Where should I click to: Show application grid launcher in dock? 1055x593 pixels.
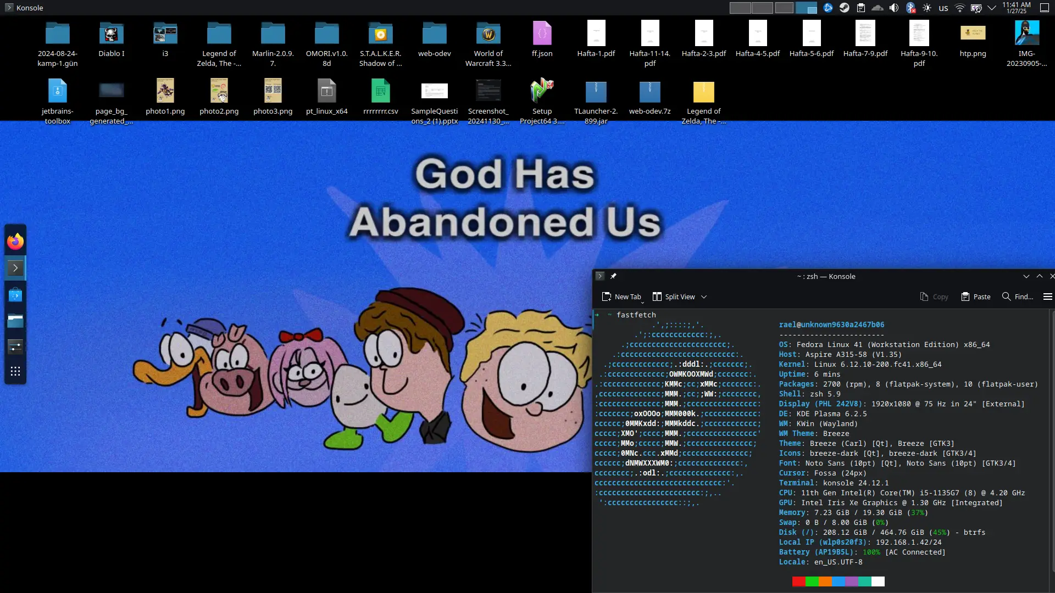tap(15, 372)
